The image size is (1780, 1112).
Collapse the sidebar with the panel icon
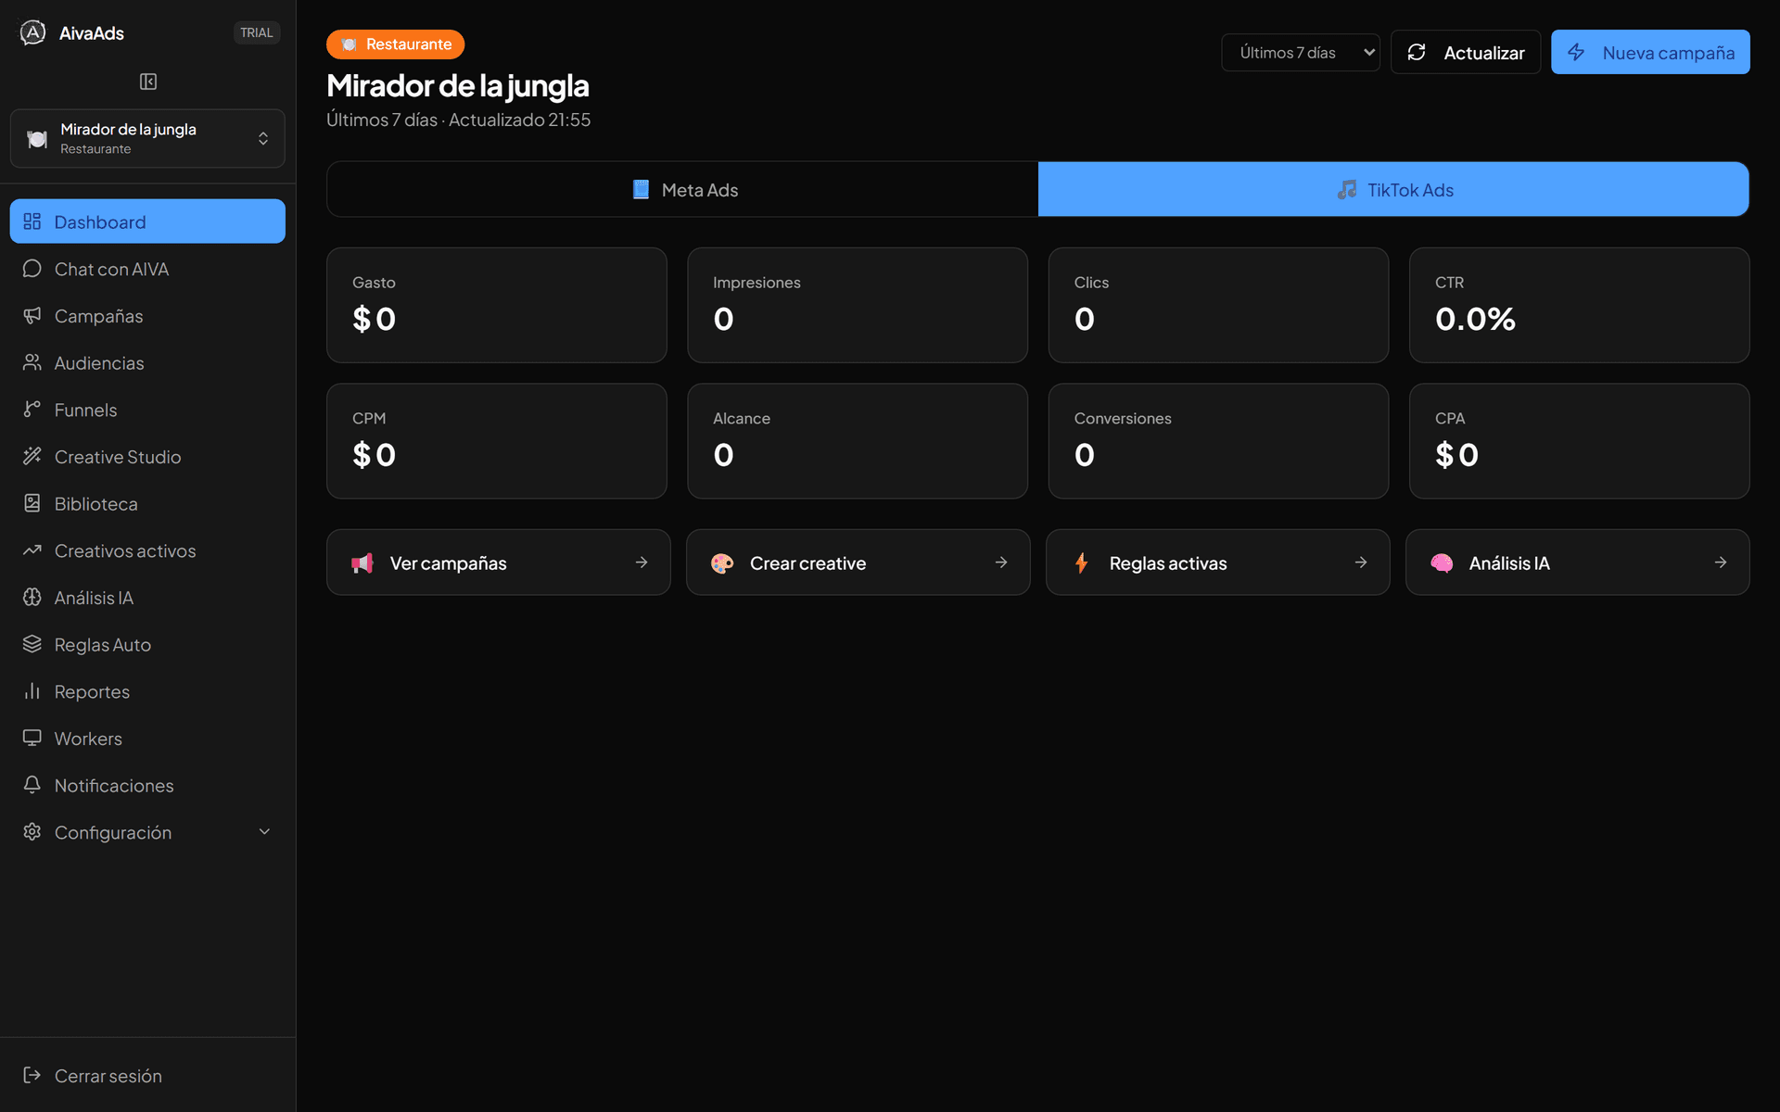pyautogui.click(x=148, y=82)
